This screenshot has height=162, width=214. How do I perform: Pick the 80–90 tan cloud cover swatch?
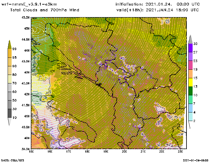9,70
